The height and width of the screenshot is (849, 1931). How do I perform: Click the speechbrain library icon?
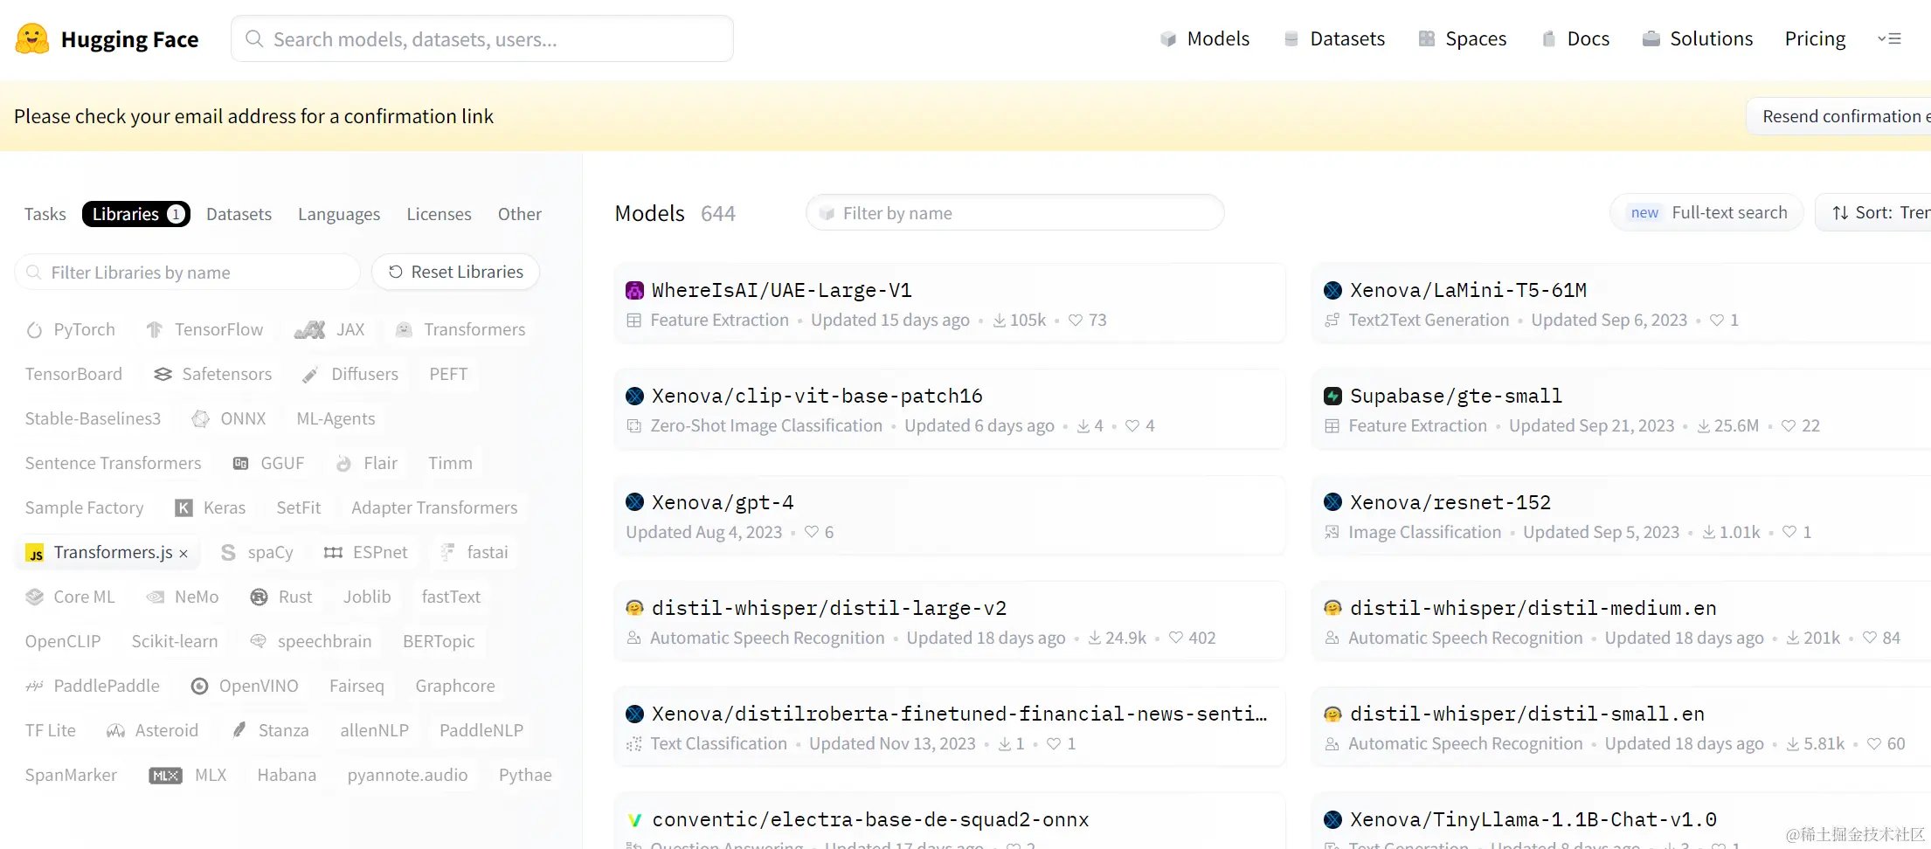tap(258, 641)
